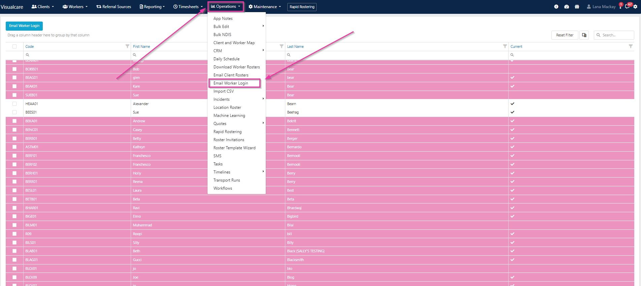Click search icon in Code filter row
This screenshot has height=286, width=641.
click(28, 55)
